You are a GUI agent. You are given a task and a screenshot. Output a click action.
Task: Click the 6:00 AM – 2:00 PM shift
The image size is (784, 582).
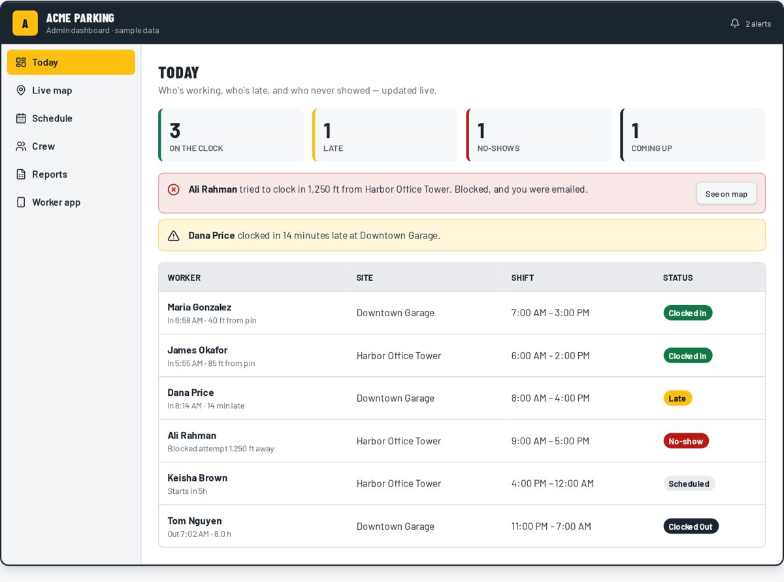click(550, 356)
